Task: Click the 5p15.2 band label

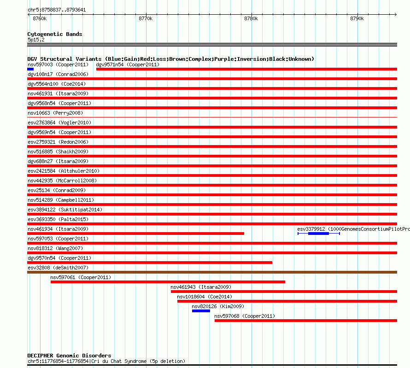Action: tap(36, 40)
